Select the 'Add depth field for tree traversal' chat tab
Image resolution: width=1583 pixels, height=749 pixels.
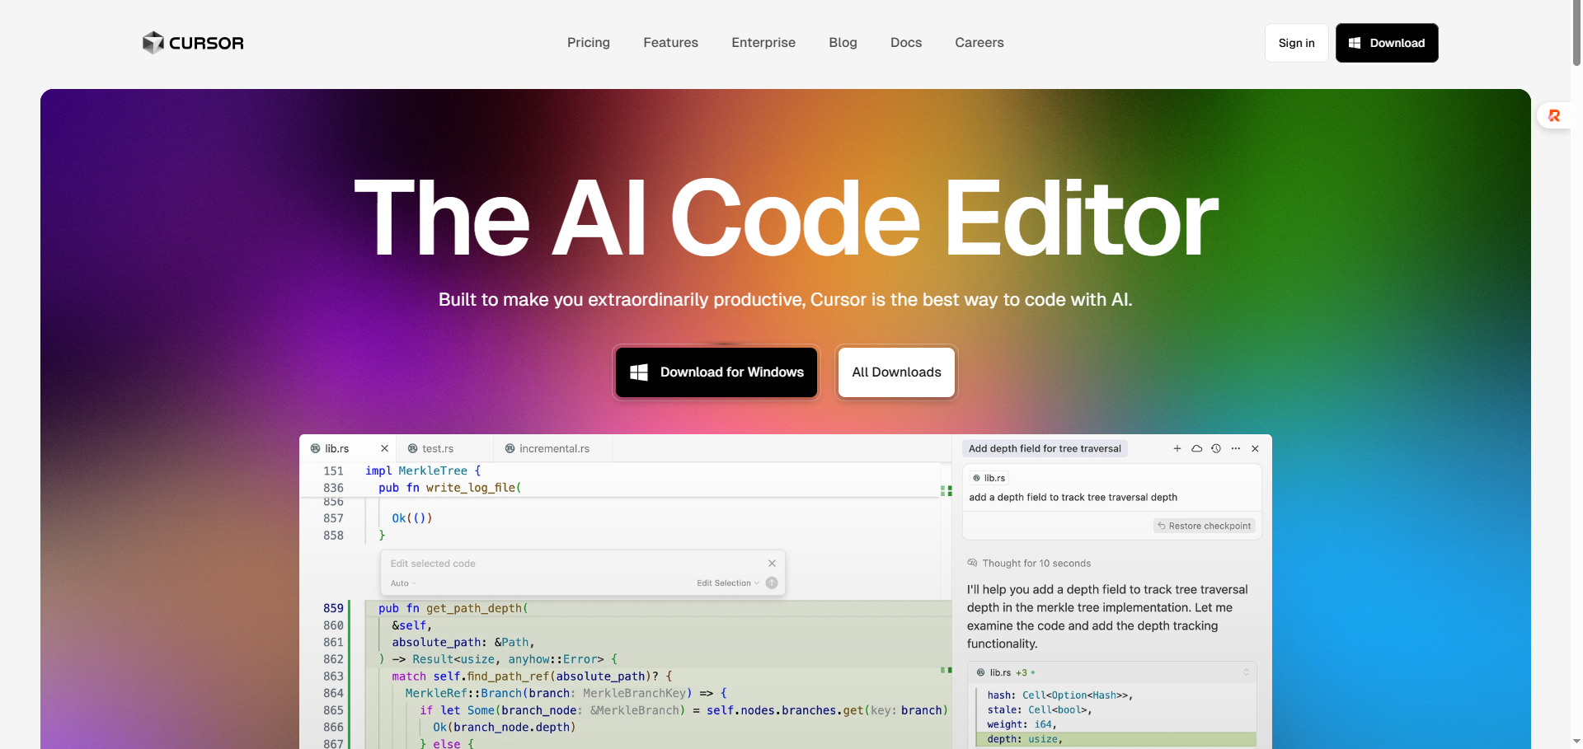pyautogui.click(x=1045, y=448)
